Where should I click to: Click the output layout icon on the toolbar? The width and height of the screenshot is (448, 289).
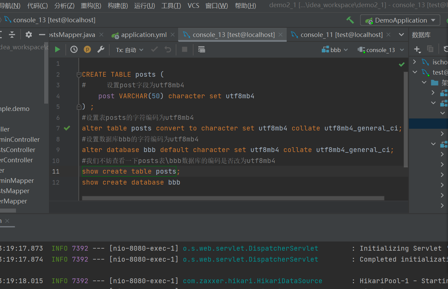click(x=201, y=49)
